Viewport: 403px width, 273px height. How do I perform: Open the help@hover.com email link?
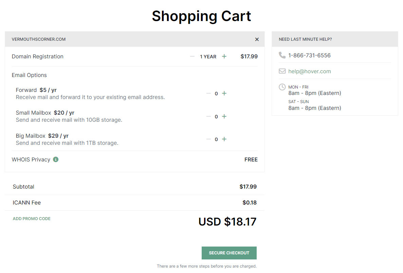(309, 71)
